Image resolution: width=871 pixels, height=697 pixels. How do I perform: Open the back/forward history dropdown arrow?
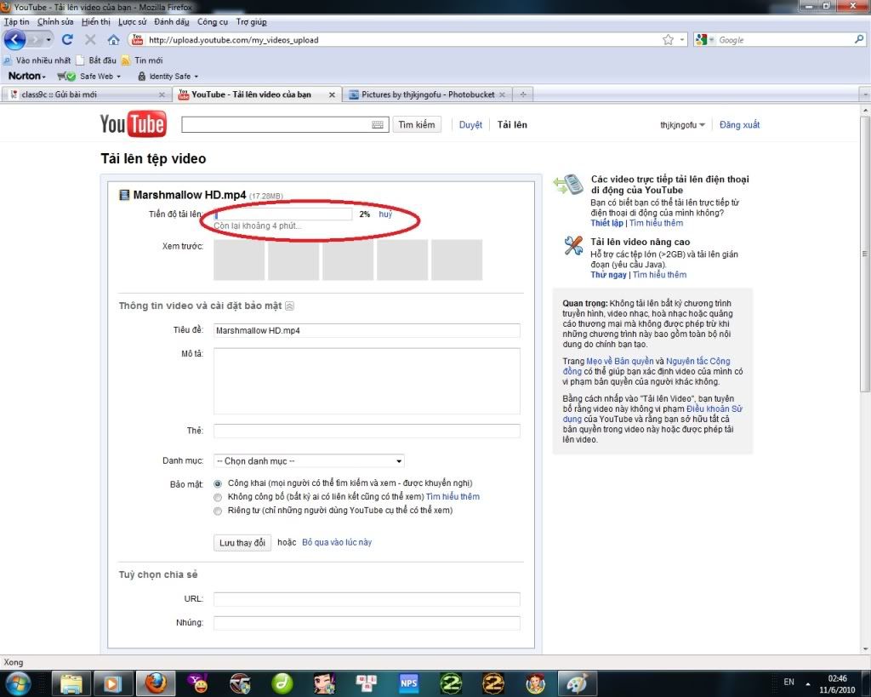click(x=48, y=40)
